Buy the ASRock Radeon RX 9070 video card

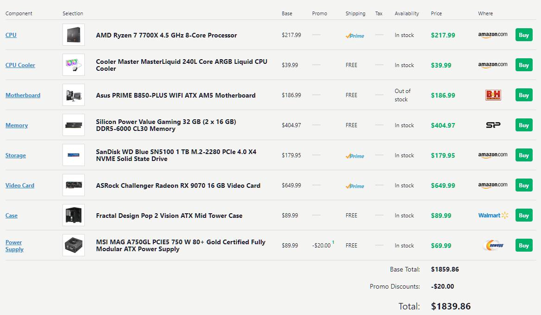coord(524,185)
